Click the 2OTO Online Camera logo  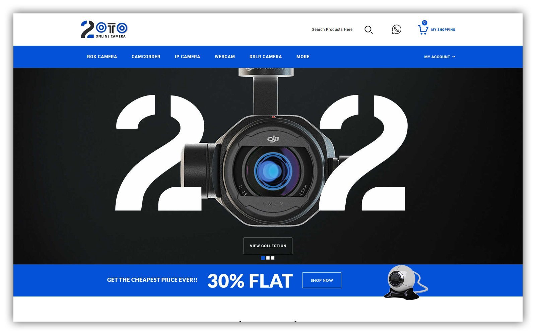(x=104, y=29)
